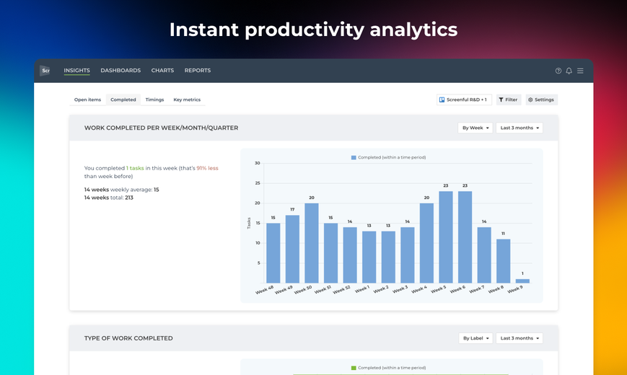Viewport: 627px width, 375px height.
Task: Expand Last 3 months in Work Completed panel
Action: click(x=519, y=128)
